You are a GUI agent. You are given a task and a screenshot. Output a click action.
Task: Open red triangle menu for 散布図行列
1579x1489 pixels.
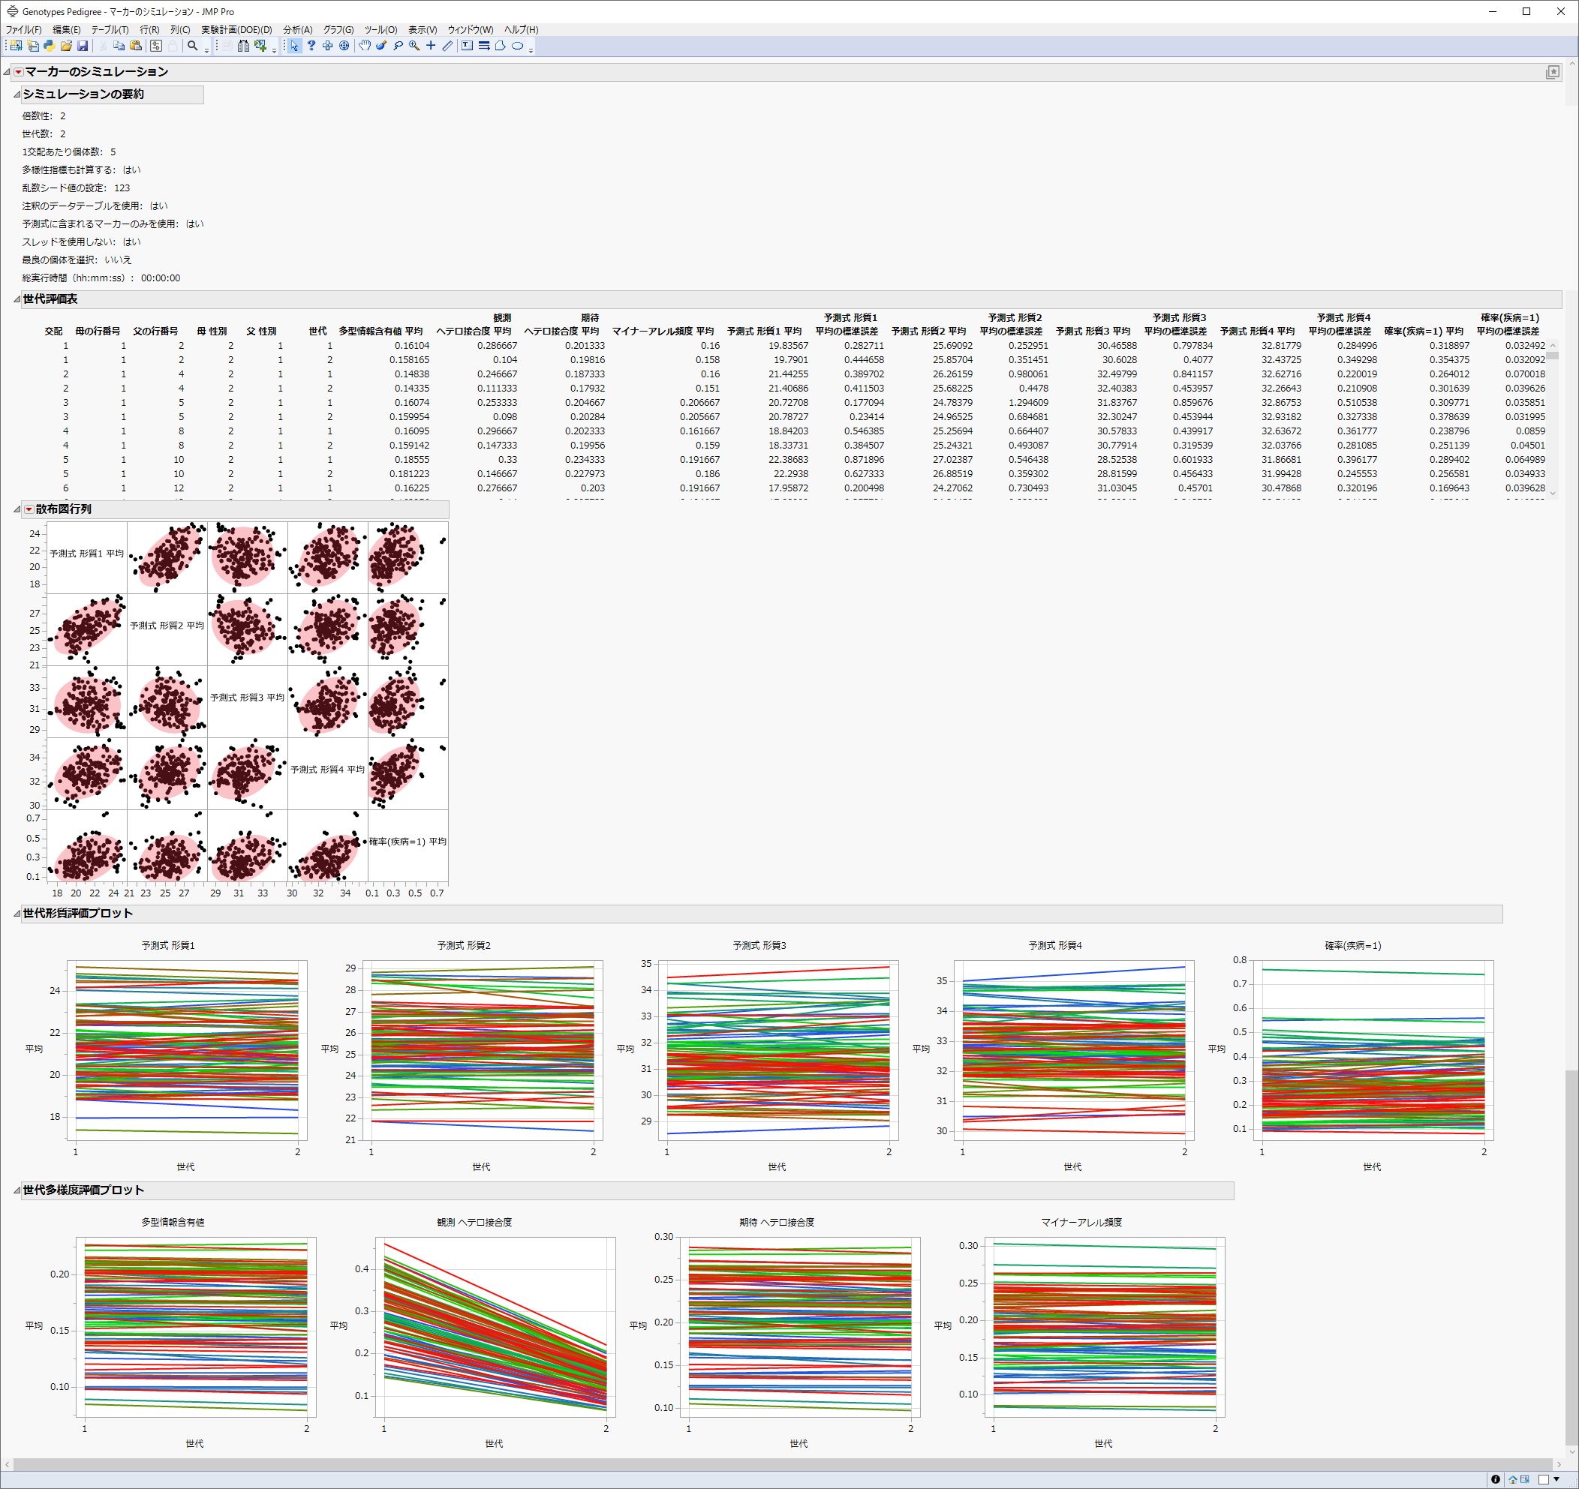29,509
